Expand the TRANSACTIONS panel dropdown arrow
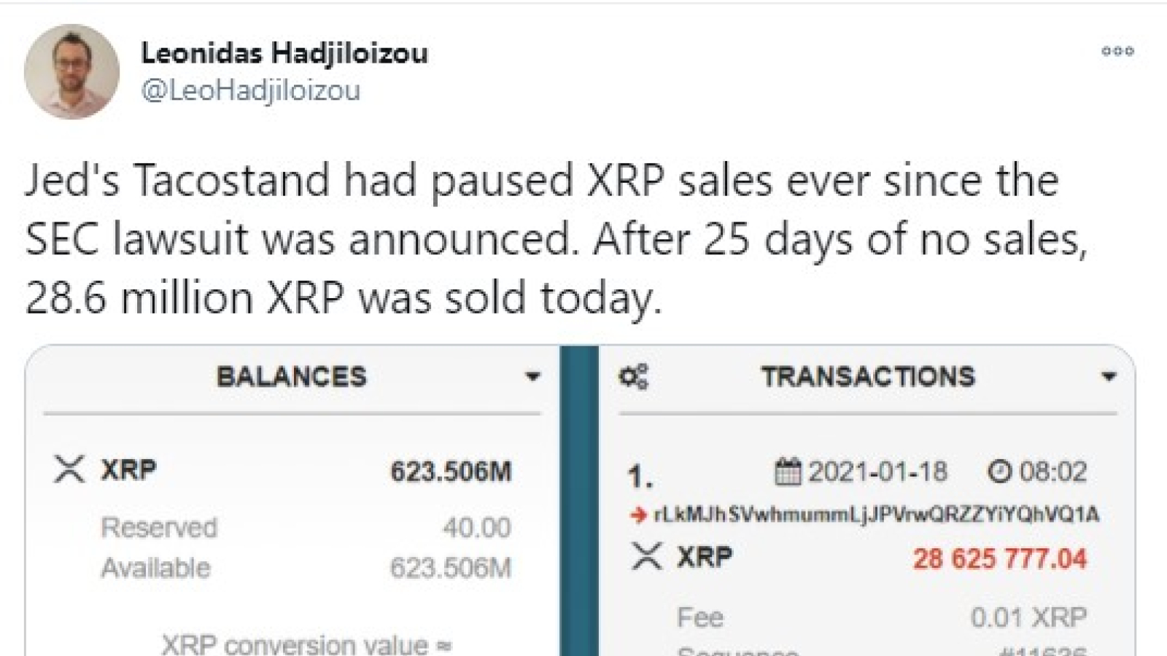 coord(1109,377)
